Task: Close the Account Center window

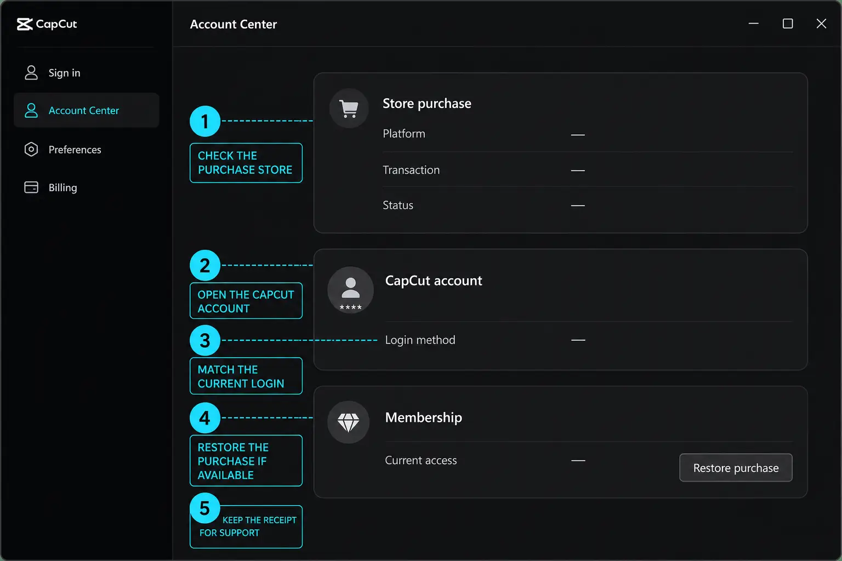Action: (x=821, y=24)
